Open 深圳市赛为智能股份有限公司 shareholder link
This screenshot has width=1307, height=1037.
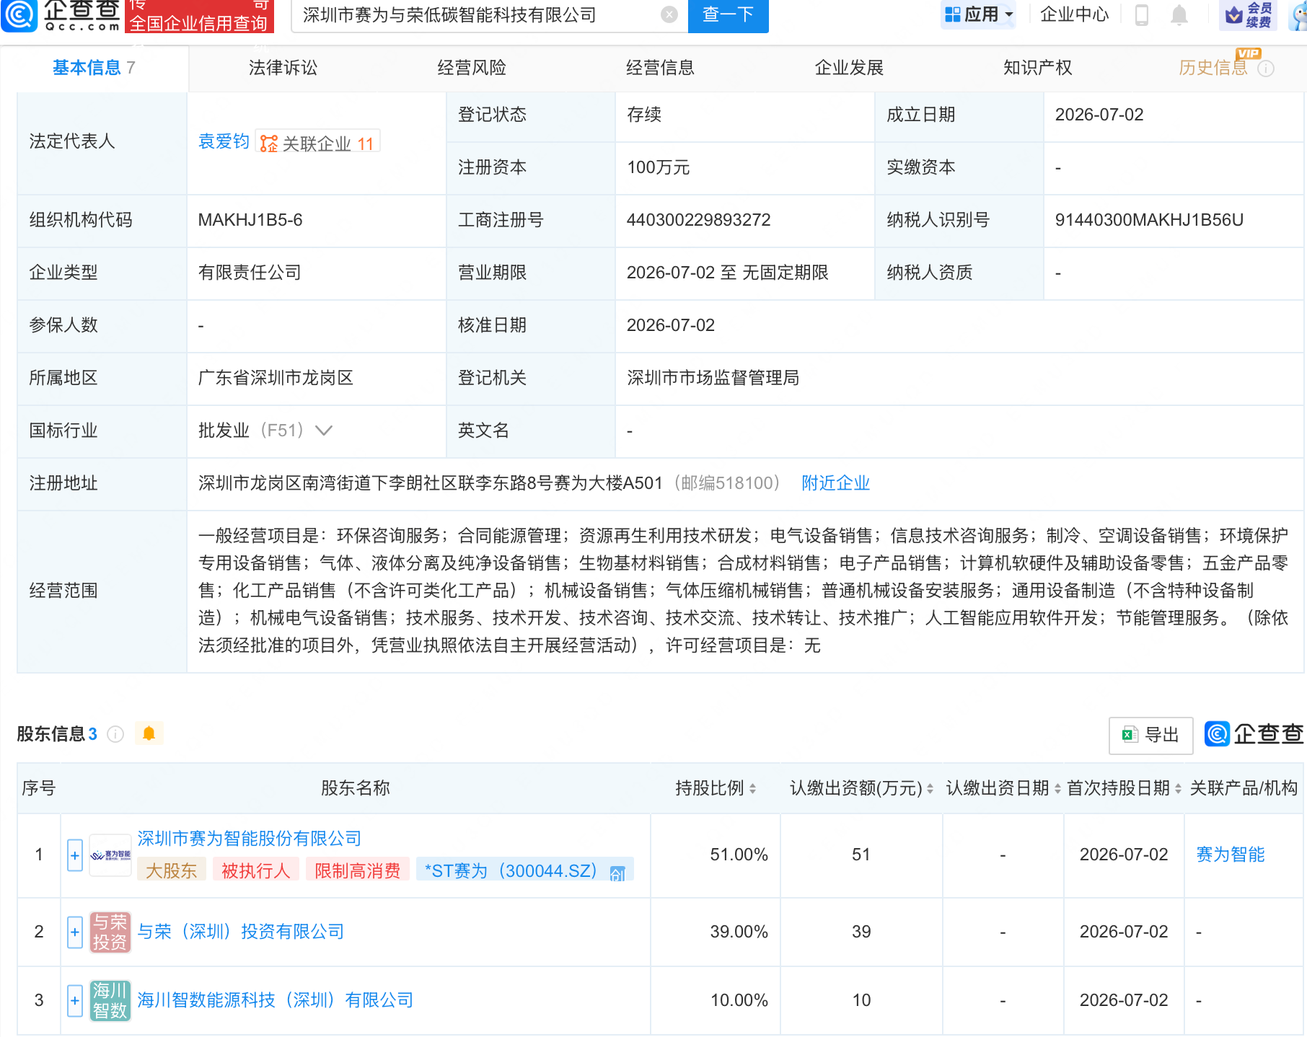pyautogui.click(x=250, y=839)
